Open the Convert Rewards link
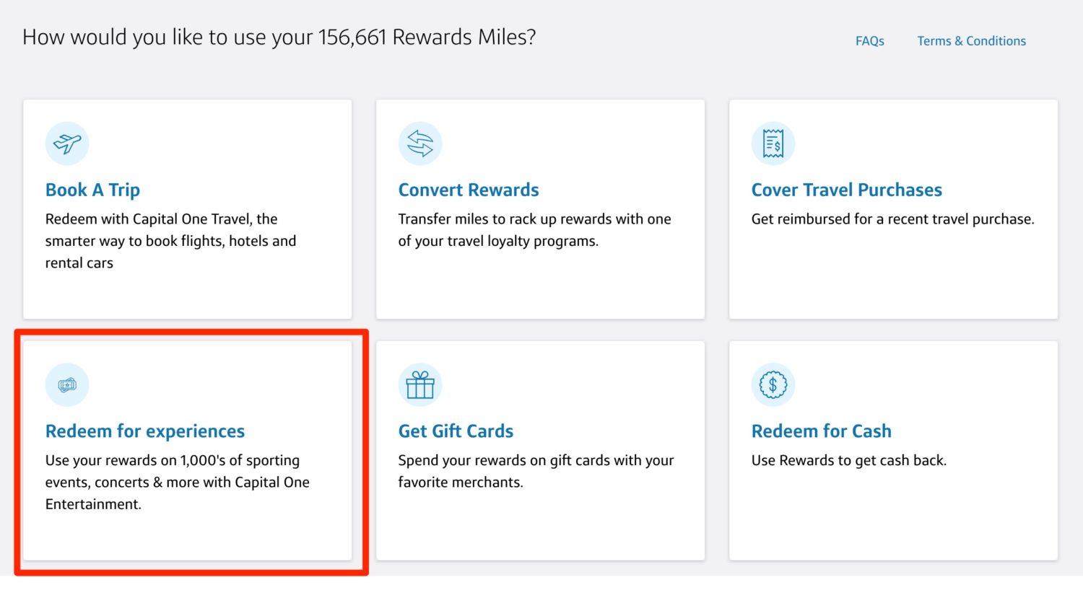 pos(468,190)
